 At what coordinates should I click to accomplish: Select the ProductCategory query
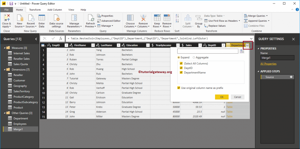coord(23,97)
